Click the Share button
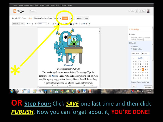Image resolution: width=163 pixels, height=122 pixels. coord(142,11)
